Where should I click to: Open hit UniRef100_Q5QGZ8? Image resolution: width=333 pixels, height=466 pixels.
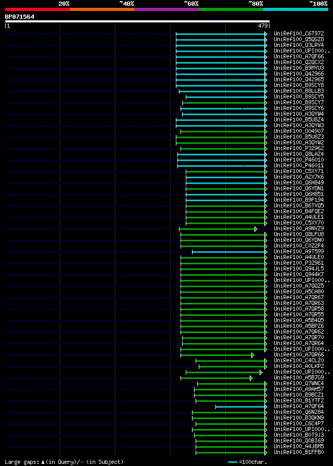[x=299, y=39]
